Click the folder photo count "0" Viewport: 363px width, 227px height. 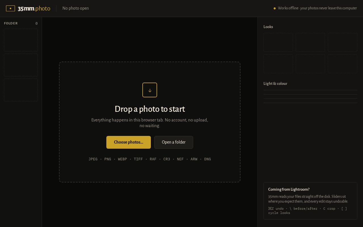click(x=36, y=24)
